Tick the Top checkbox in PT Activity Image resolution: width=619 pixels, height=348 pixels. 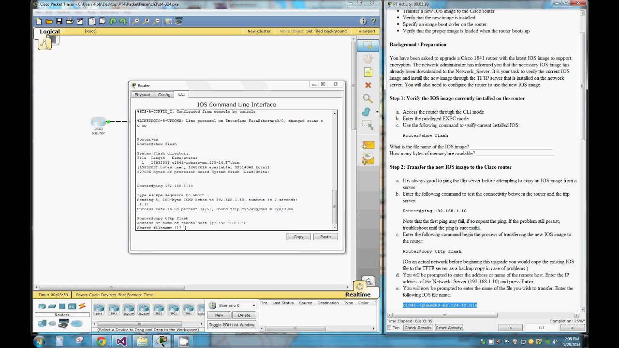click(x=389, y=328)
